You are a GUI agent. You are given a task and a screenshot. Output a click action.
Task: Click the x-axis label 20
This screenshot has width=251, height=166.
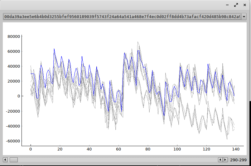pyautogui.click(x=60, y=149)
